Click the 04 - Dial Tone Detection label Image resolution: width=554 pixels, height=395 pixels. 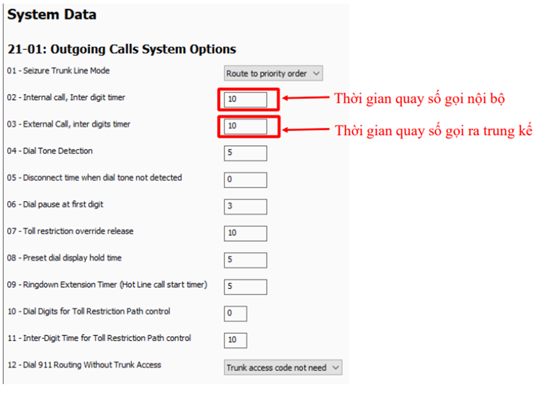tap(50, 151)
